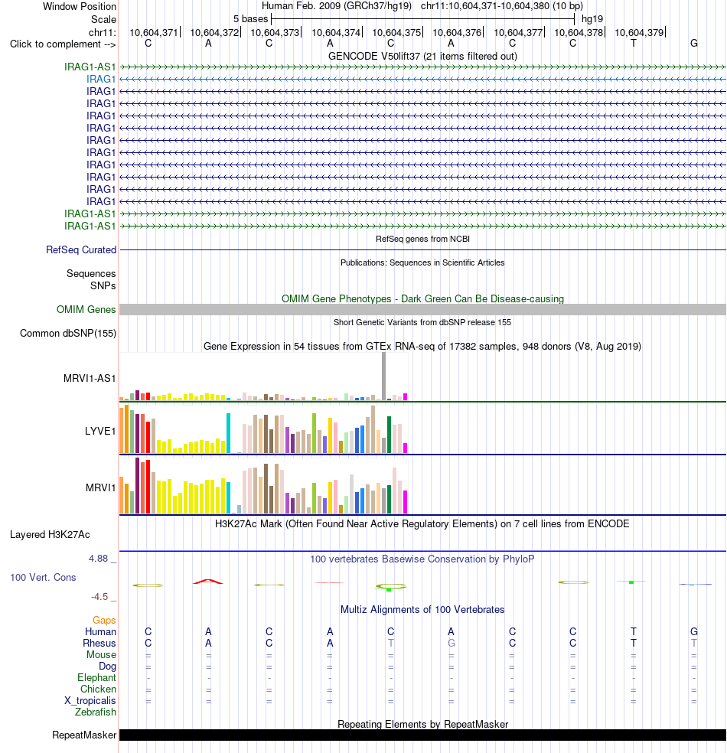Click the G base in the complement sequence row
This screenshot has width=727, height=753.
coord(694,43)
